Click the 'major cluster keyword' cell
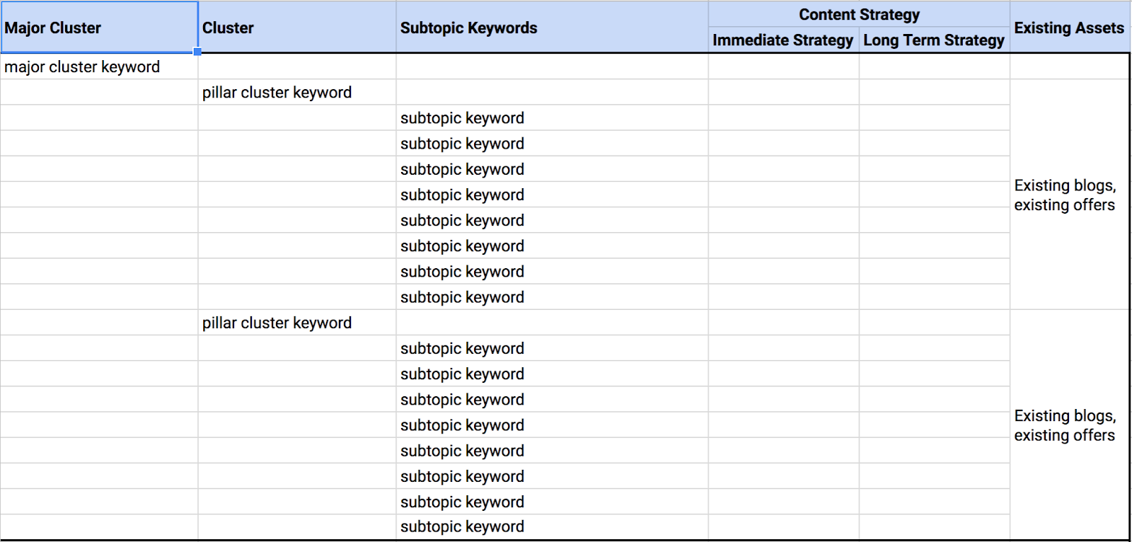The width and height of the screenshot is (1132, 542). [x=99, y=67]
